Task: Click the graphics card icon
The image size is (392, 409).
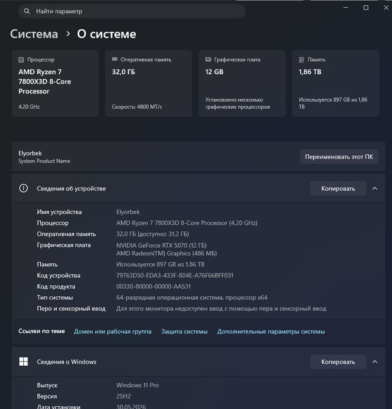Action: coord(208,60)
